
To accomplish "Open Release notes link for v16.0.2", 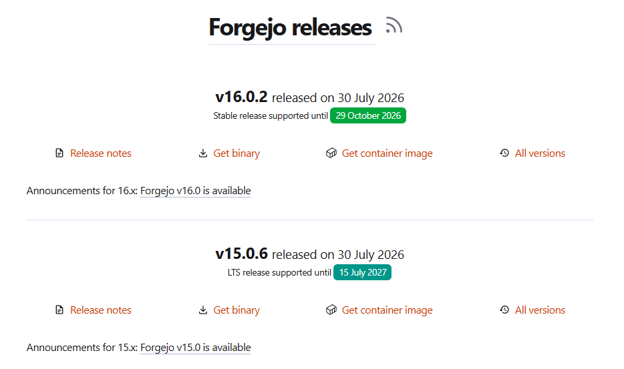I will click(101, 153).
